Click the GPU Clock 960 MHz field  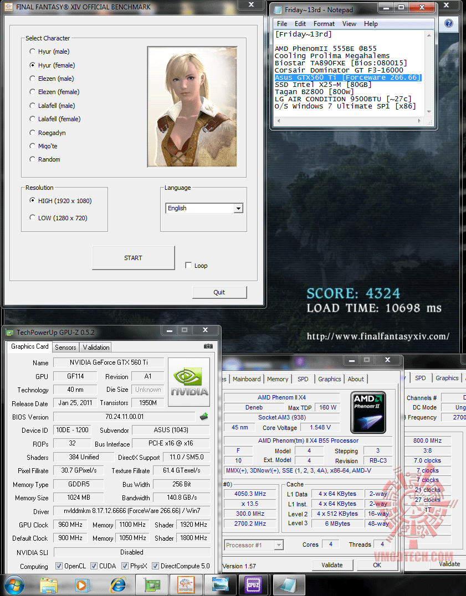(x=70, y=525)
